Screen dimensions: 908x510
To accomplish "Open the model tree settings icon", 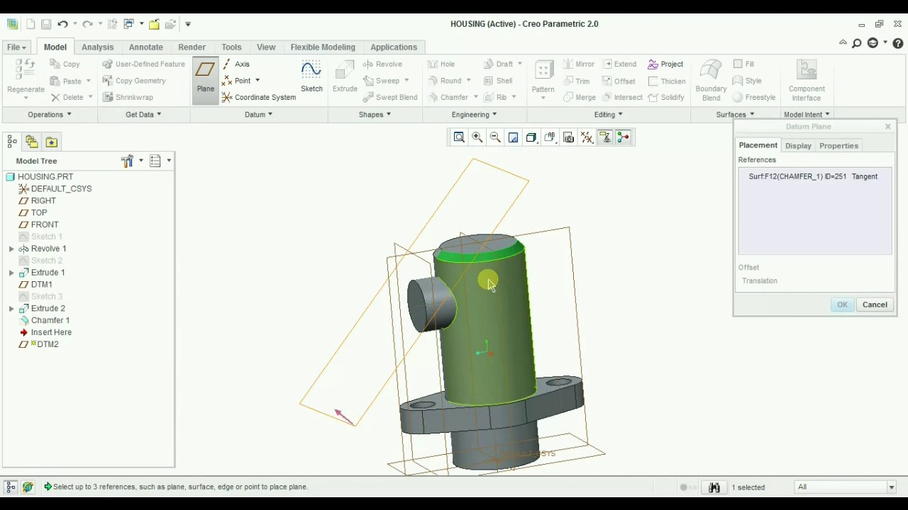I will click(127, 161).
